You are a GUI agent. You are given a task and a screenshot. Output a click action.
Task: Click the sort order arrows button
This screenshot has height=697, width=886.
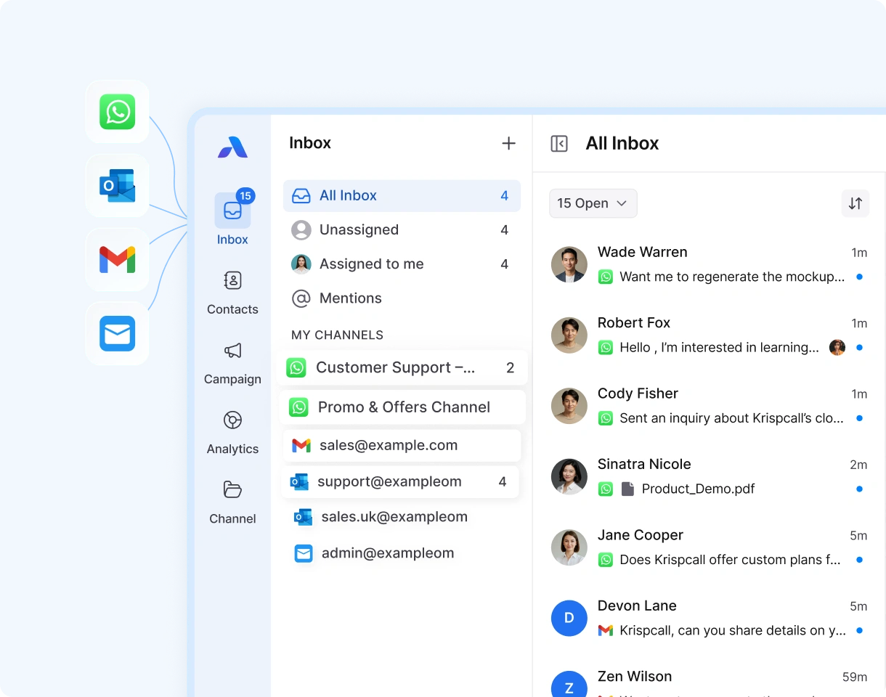click(855, 203)
